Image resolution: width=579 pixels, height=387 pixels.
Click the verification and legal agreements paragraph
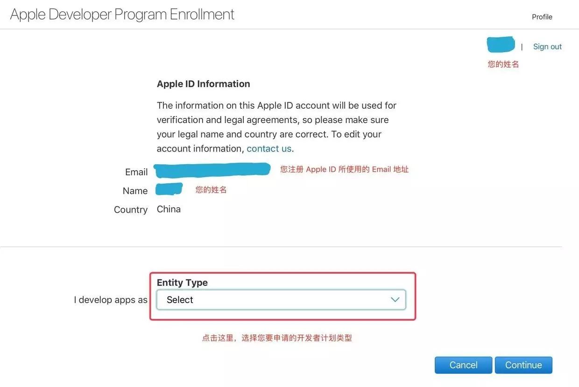(x=276, y=127)
